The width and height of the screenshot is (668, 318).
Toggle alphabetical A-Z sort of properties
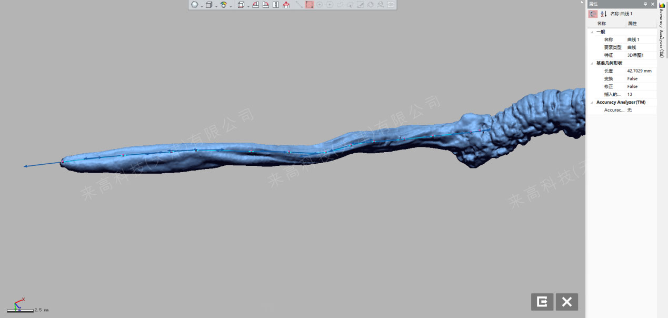coord(604,14)
